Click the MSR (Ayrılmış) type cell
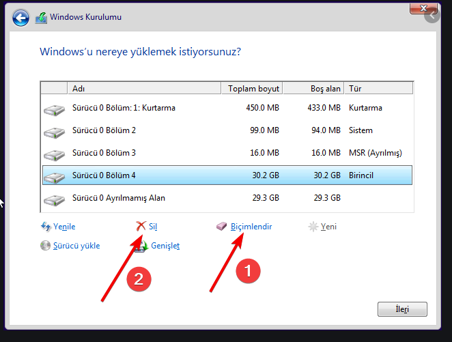 tap(376, 153)
